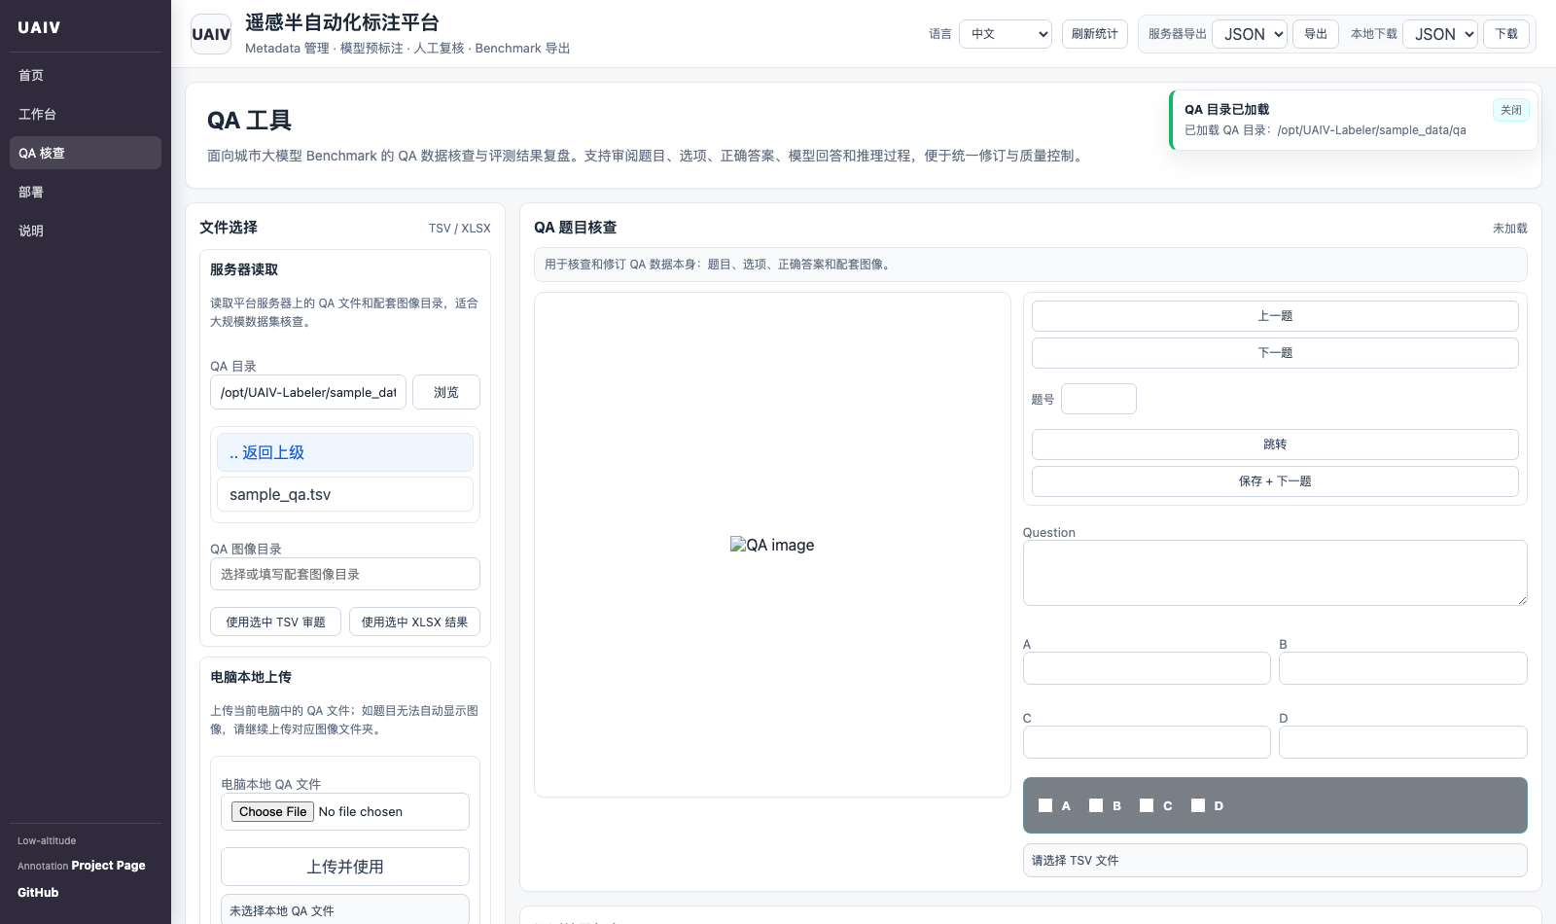Click 使用选中 TSV 审题
1556x924 pixels.
(x=276, y=622)
